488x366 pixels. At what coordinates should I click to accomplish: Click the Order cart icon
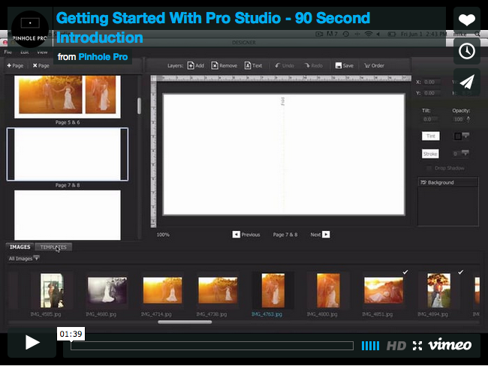[367, 65]
